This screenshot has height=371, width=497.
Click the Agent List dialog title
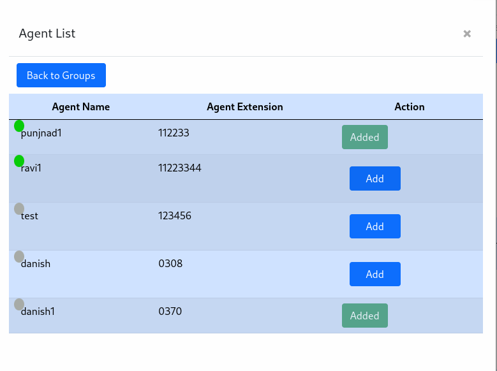47,34
